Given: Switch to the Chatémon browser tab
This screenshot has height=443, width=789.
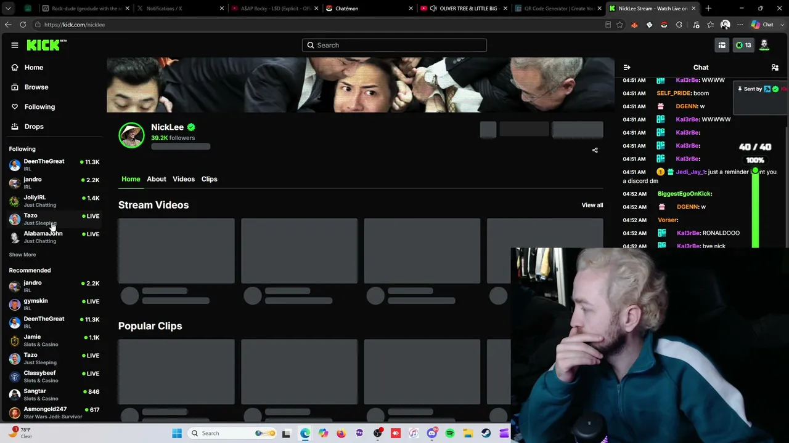Looking at the screenshot, I should 370,9.
